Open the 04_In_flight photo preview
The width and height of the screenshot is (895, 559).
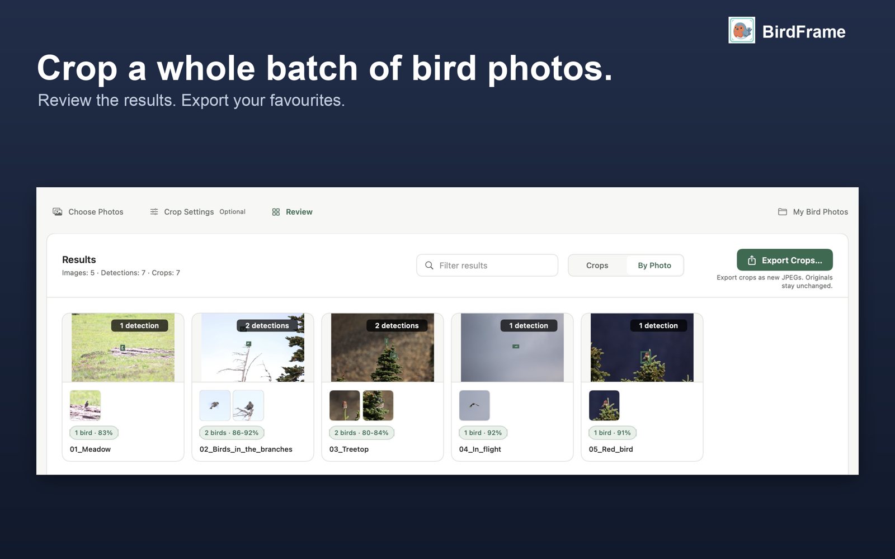click(512, 348)
